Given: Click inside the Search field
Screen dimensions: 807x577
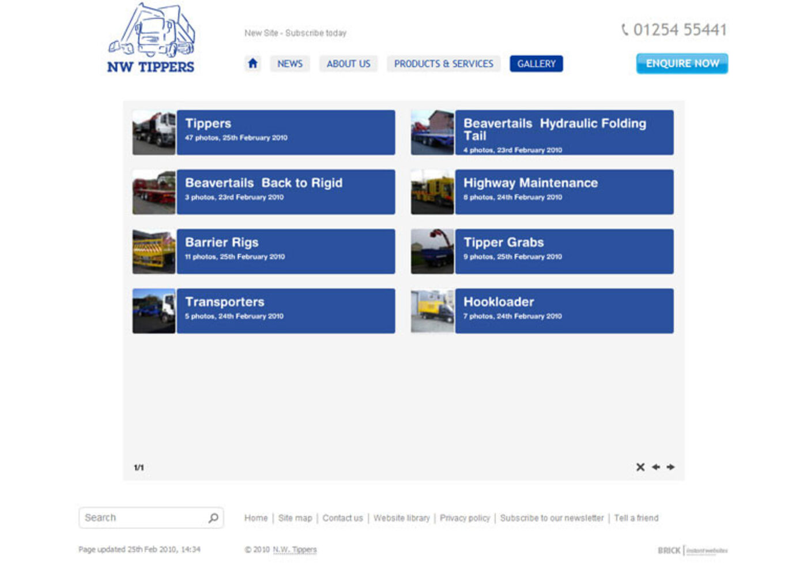Looking at the screenshot, I should 144,518.
